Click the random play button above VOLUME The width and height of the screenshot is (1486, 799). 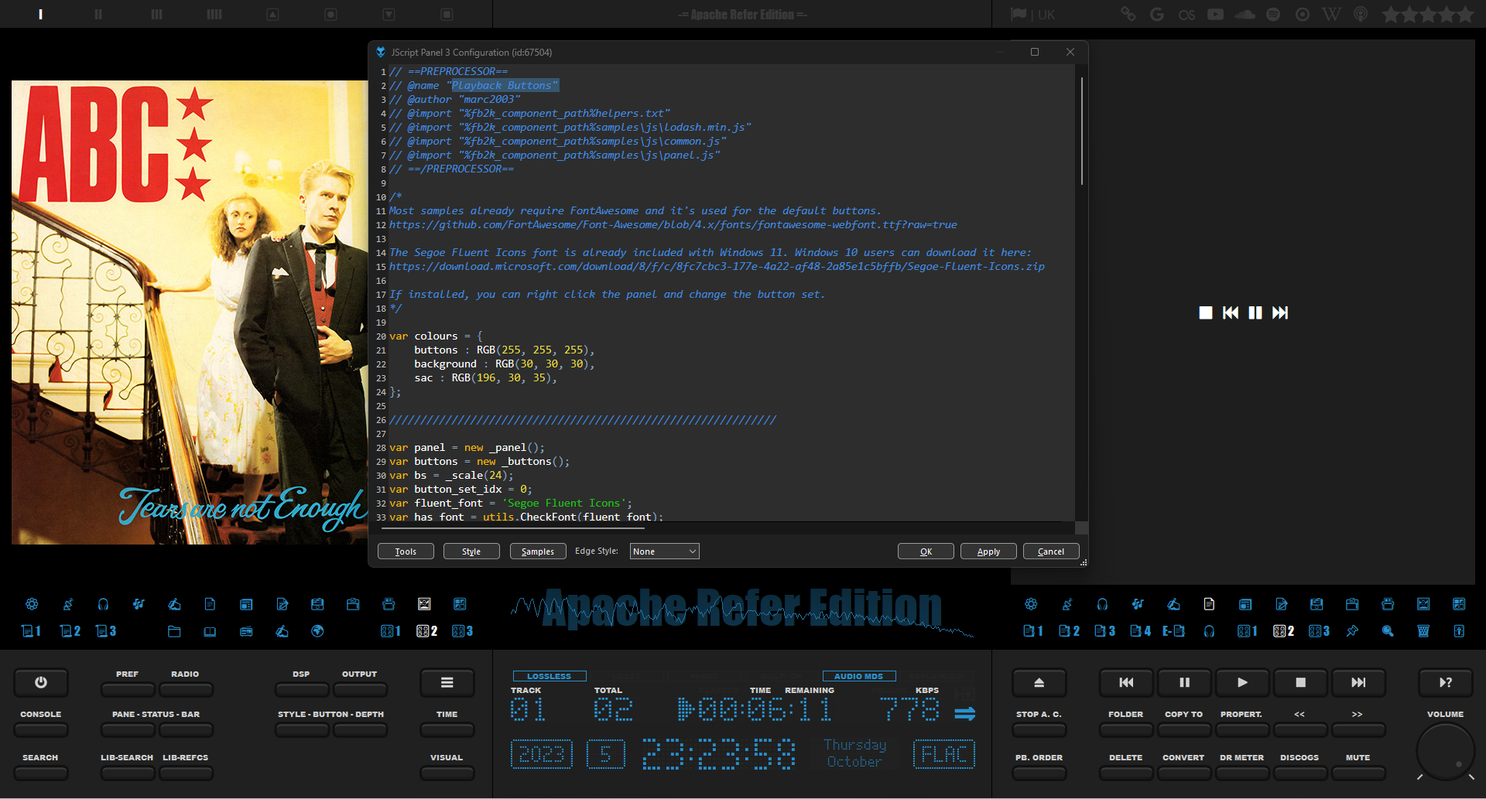pos(1446,682)
